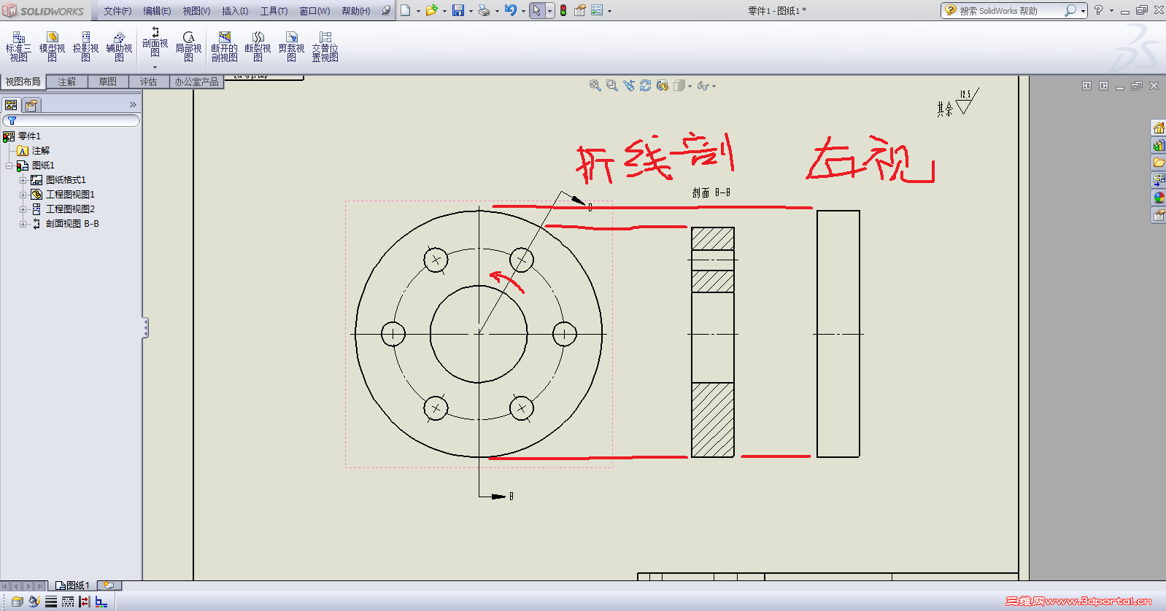The width and height of the screenshot is (1166, 611).
Task: Click the 交替位置视图 (Alternate Position View) tool
Action: point(325,47)
